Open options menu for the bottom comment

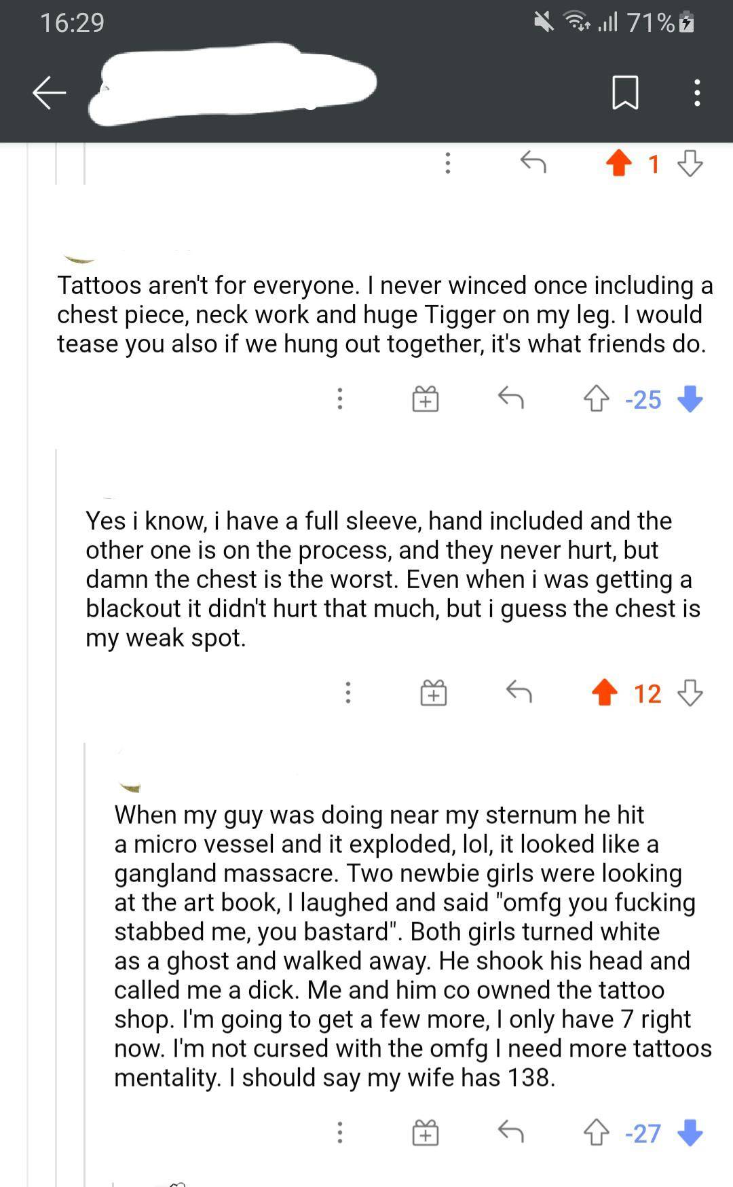tap(339, 1133)
